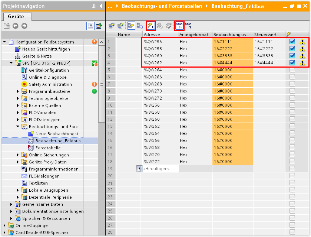The height and width of the screenshot is (237, 311).
Task: Enable the modify checkbox for %QW264
Action: point(292,70)
